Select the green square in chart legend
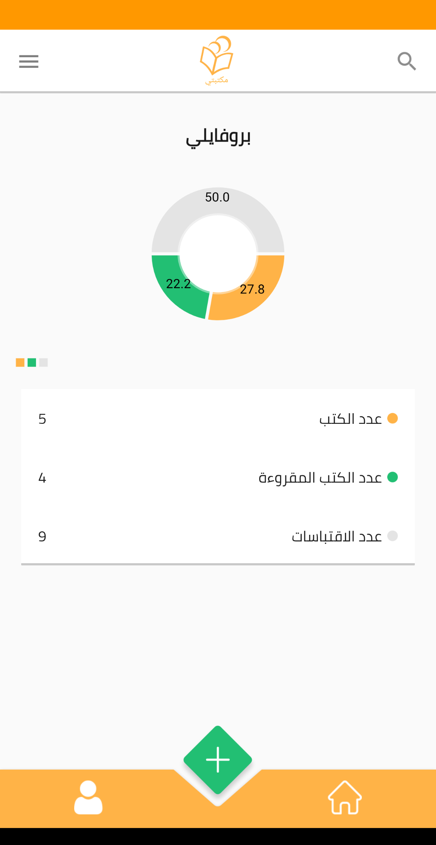The image size is (436, 845). click(x=32, y=362)
